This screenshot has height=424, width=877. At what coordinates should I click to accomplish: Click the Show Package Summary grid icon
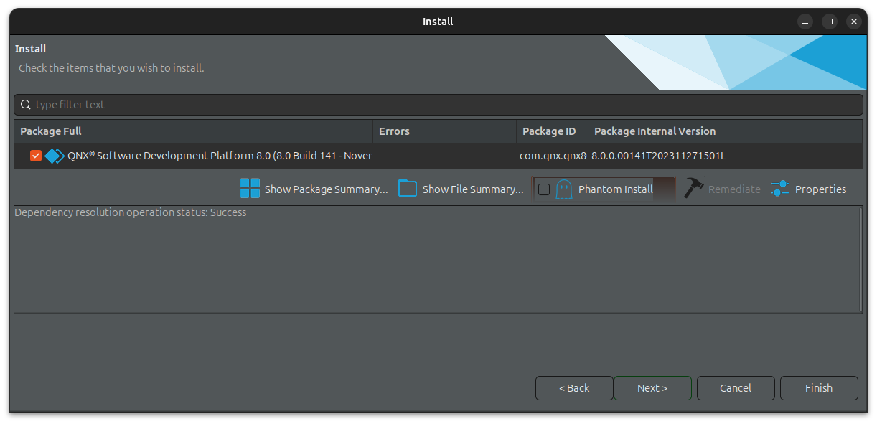[250, 189]
